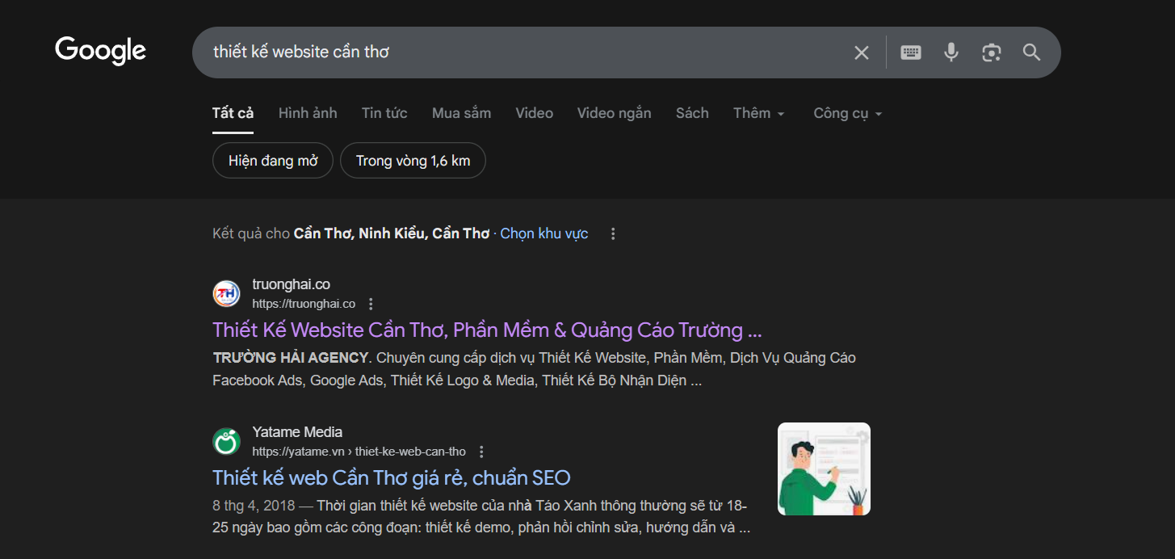Switch to Tin tức tab

tap(384, 113)
